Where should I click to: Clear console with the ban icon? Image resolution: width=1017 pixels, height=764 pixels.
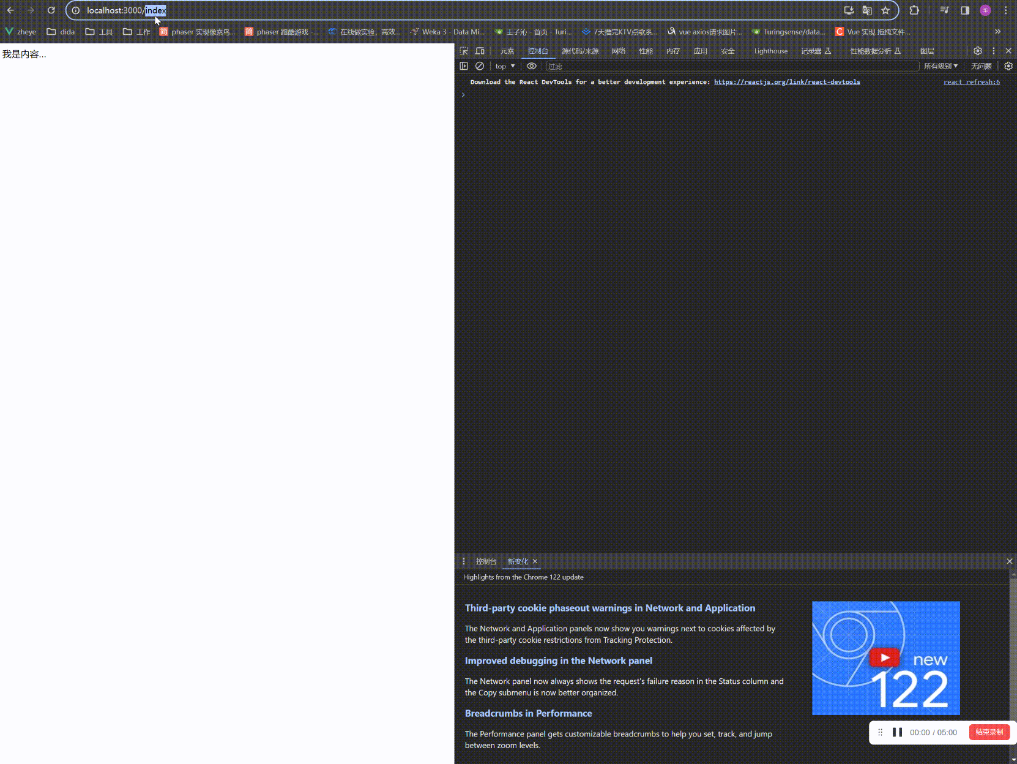point(480,66)
